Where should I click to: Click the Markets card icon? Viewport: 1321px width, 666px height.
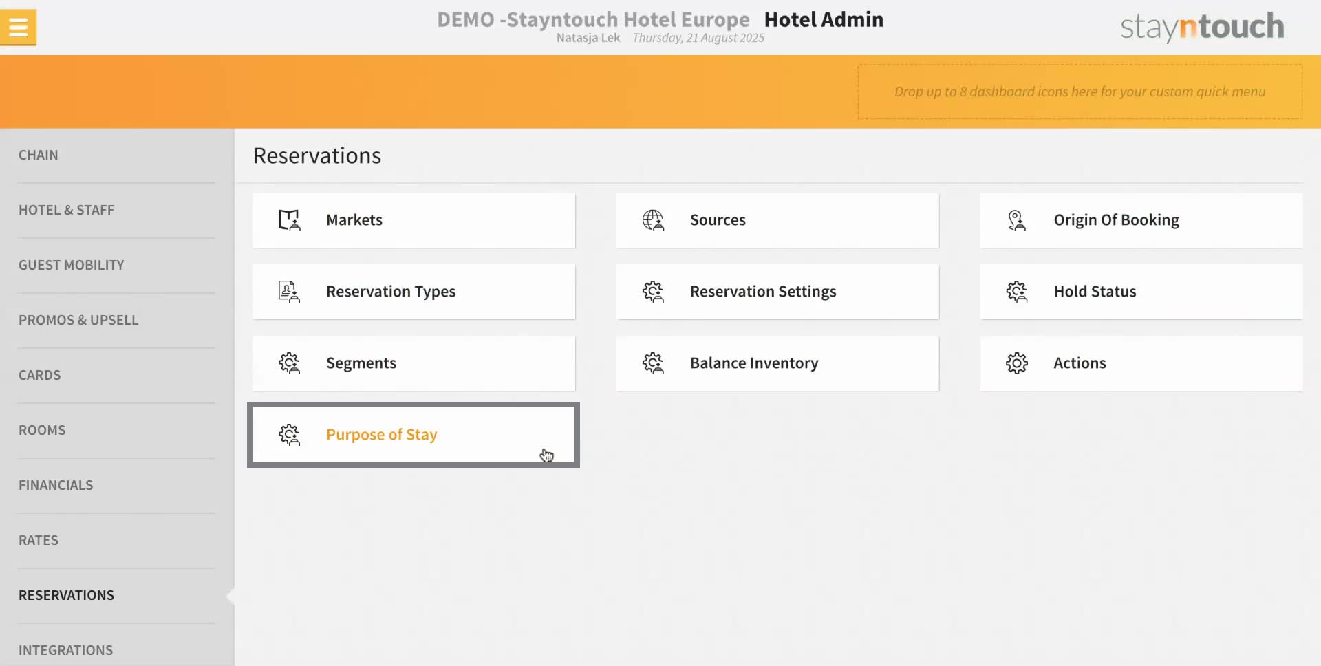[x=289, y=220]
